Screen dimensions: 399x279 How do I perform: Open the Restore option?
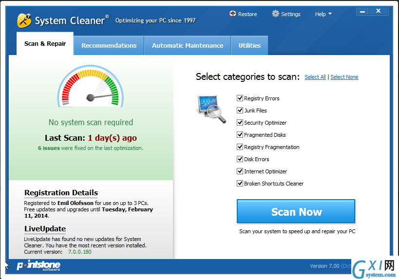click(243, 14)
